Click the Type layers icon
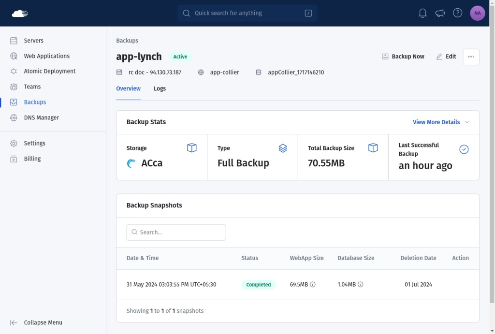495x334 pixels. pyautogui.click(x=282, y=148)
